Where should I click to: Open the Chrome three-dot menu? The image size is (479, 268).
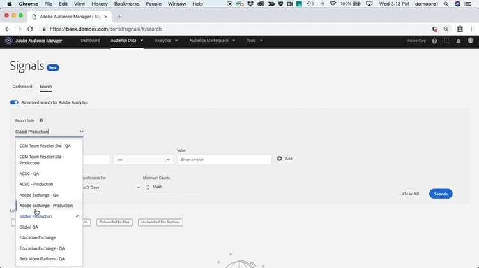click(471, 29)
